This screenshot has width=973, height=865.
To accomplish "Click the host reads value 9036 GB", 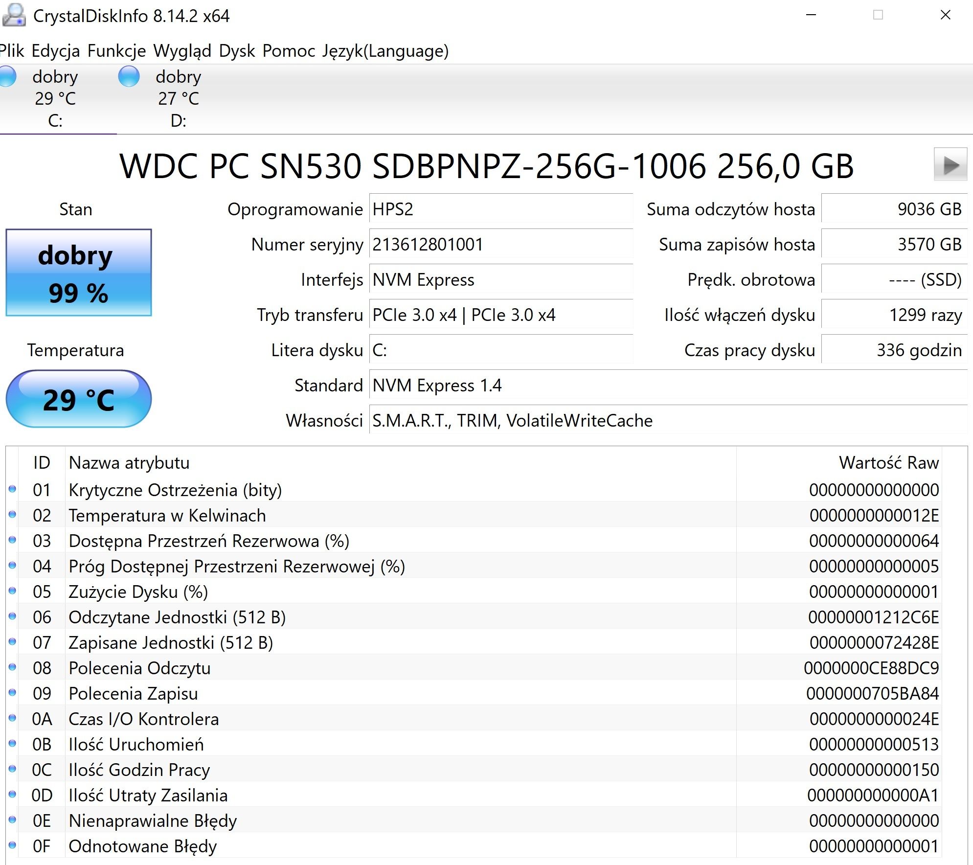I will (894, 209).
